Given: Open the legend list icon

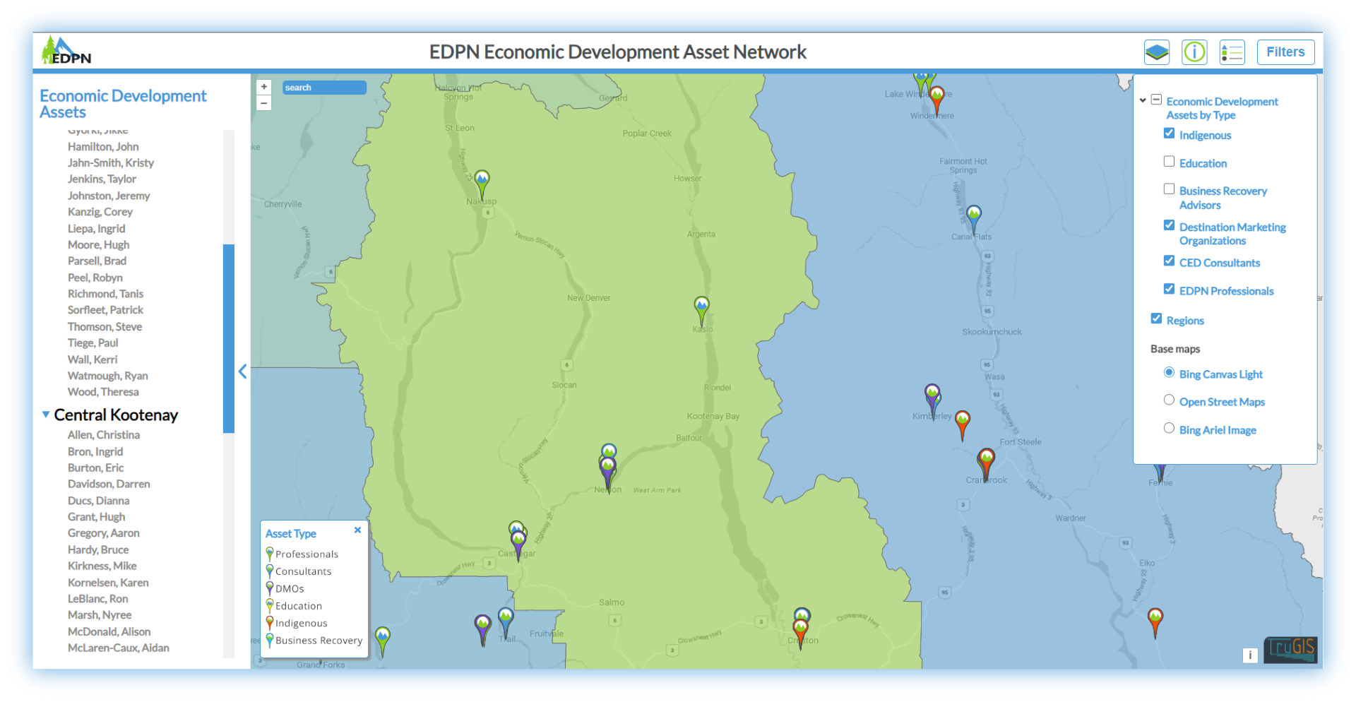Looking at the screenshot, I should point(1232,52).
